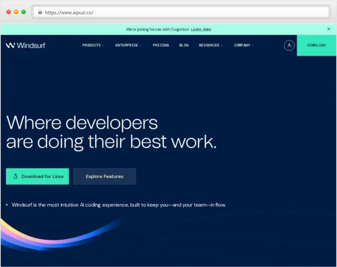Click the Windsurf logo icon

pos(10,45)
